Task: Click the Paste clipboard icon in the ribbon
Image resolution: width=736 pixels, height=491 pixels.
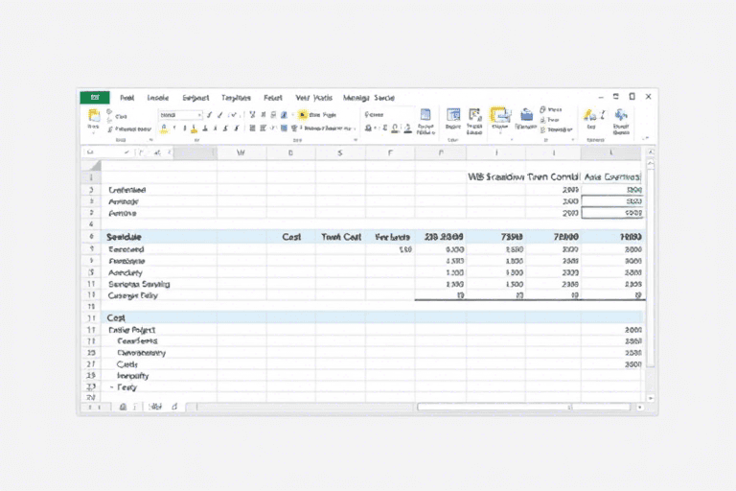Action: coord(94,116)
